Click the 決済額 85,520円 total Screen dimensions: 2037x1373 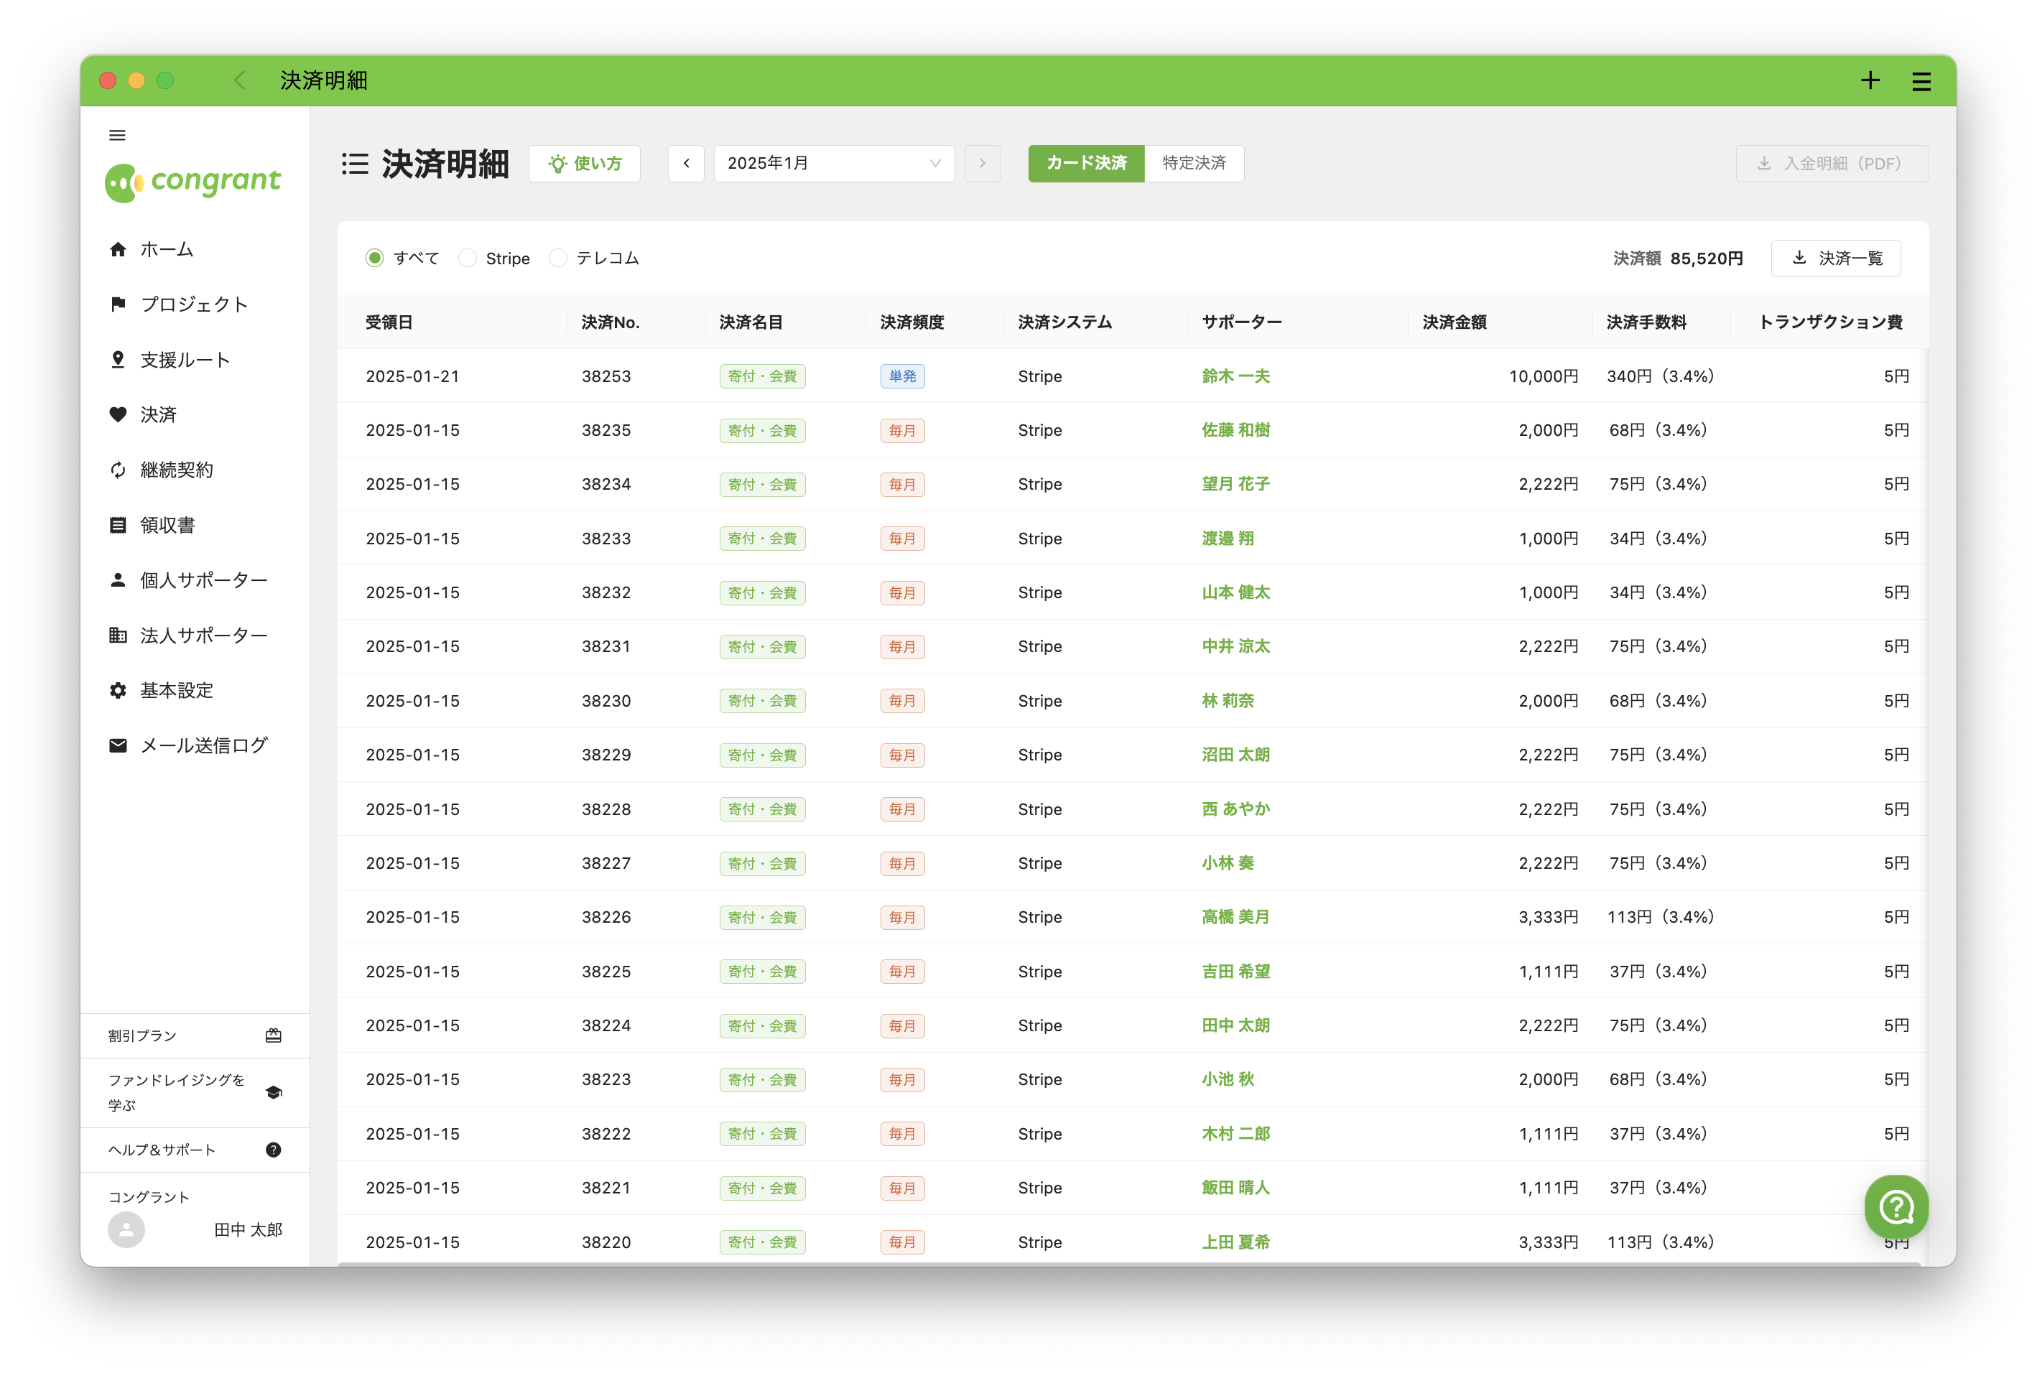(1678, 259)
